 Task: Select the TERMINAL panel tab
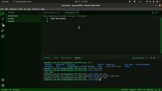pos(77,58)
